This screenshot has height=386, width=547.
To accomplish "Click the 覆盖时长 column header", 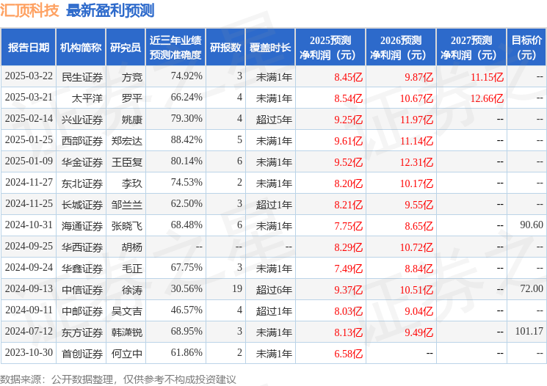I will pos(270,47).
